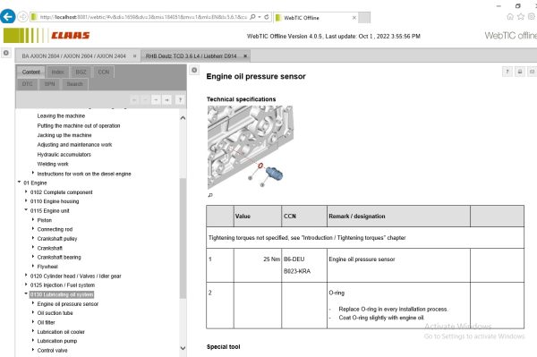The image size is (537, 357).
Task: Open Lubrication pump tree entry
Action: click(57, 341)
